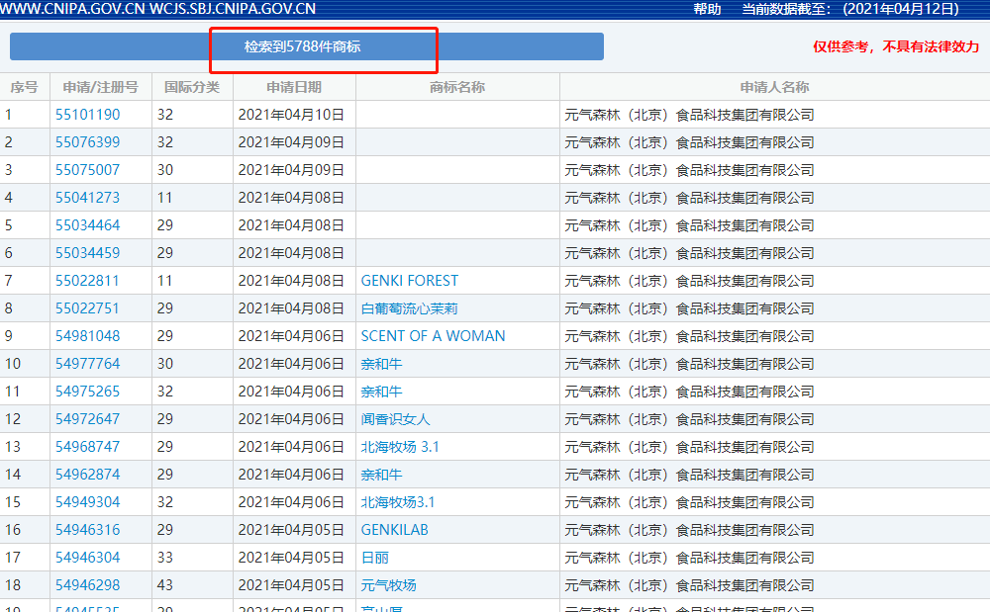This screenshot has width=990, height=612.
Task: Open registration number 54949304
Action: (87, 503)
